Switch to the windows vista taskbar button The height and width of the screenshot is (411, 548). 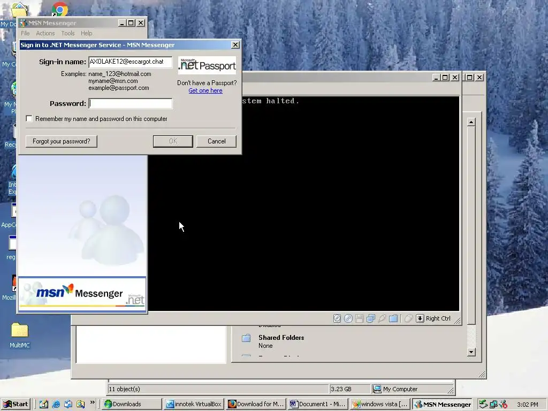click(x=380, y=404)
